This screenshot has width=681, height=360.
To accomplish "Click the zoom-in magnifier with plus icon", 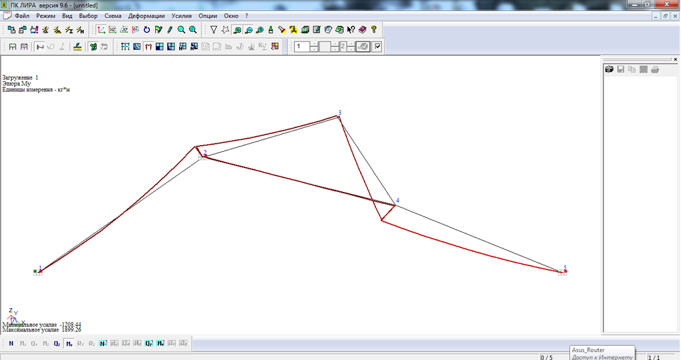I will pos(193,29).
